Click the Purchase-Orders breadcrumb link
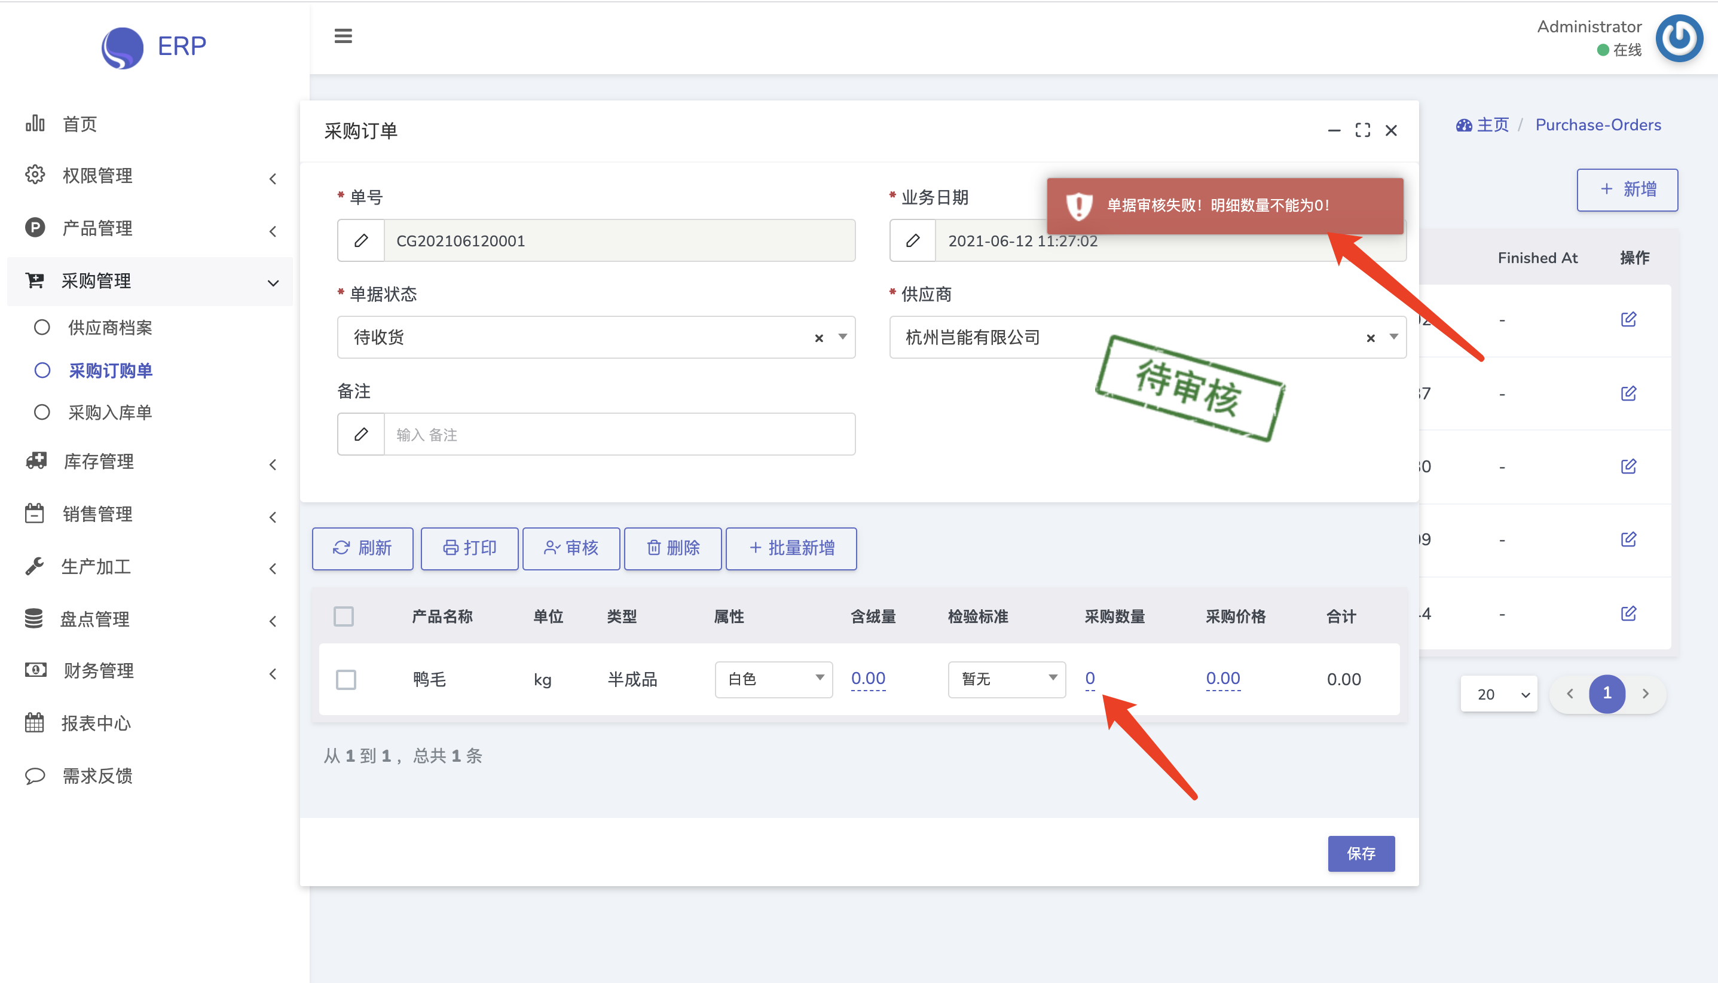1718x983 pixels. coord(1598,125)
